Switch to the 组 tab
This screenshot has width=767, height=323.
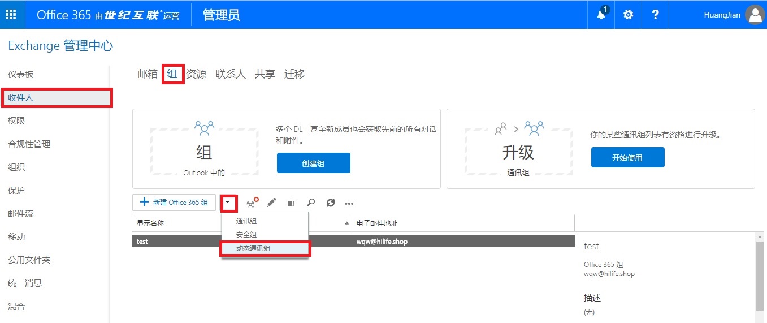[x=172, y=74]
